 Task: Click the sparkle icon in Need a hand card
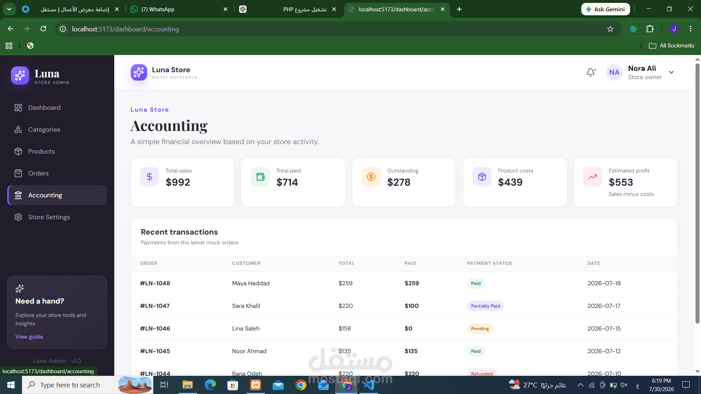point(20,289)
